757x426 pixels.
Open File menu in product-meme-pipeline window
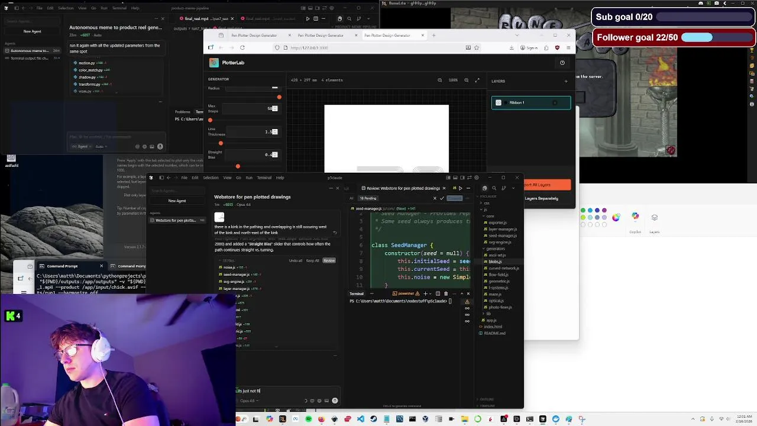tap(39, 8)
